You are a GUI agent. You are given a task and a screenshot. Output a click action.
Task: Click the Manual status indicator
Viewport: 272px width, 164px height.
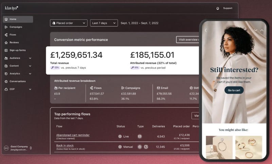click(x=126, y=147)
